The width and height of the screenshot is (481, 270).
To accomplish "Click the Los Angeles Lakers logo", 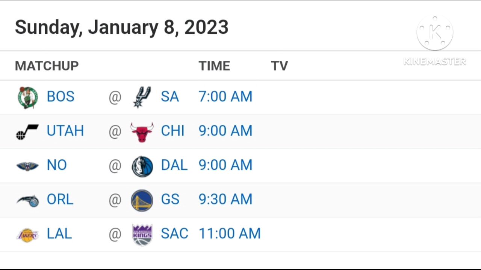I will coord(27,235).
